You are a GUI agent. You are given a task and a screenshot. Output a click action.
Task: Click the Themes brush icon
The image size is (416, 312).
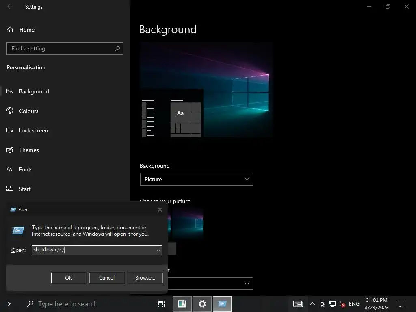(10, 150)
